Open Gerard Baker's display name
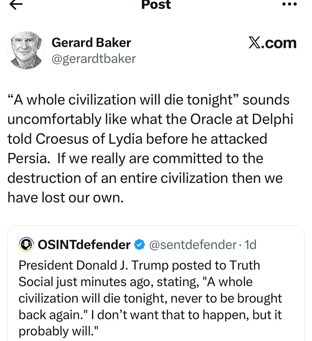Image resolution: width=312 pixels, height=341 pixels. (91, 43)
